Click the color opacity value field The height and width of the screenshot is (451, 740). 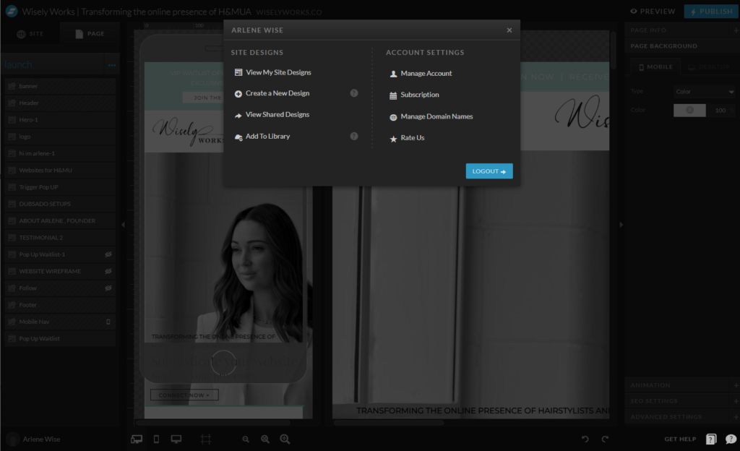click(x=720, y=111)
